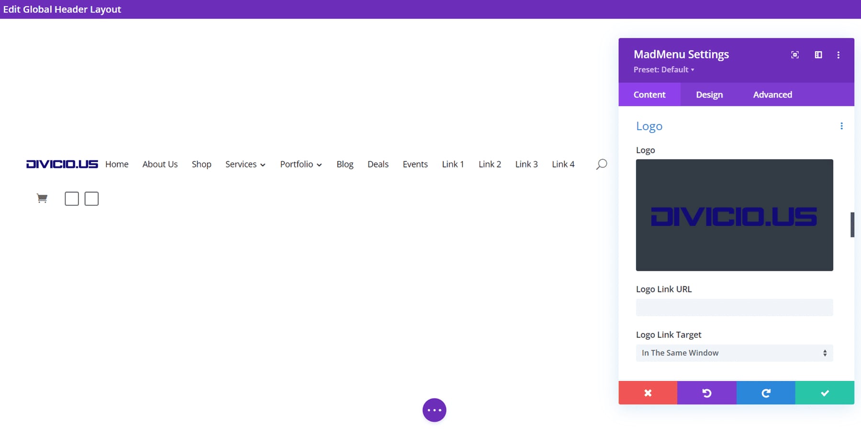The image size is (861, 435).
Task: Click the second empty square icon beside the cart
Action: click(91, 199)
